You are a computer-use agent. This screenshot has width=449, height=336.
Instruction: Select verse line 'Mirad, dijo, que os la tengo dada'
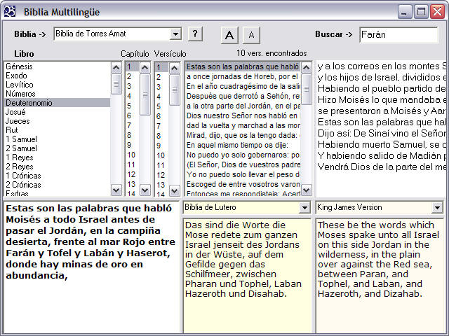pos(243,135)
